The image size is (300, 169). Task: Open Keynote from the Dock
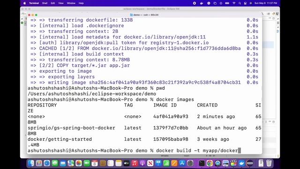pyautogui.click(x=158, y=163)
